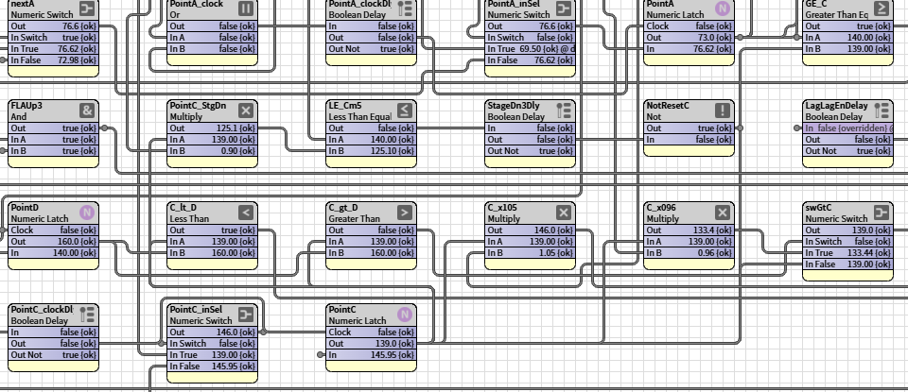Click PointC_inSel In False 145.95 row
This screenshot has height=392, width=908.
[x=213, y=366]
